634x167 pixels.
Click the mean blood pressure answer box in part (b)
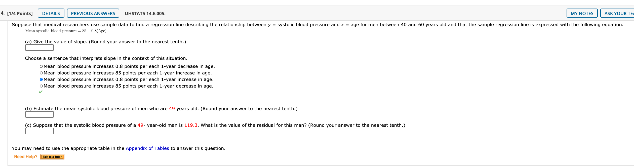click(x=39, y=114)
